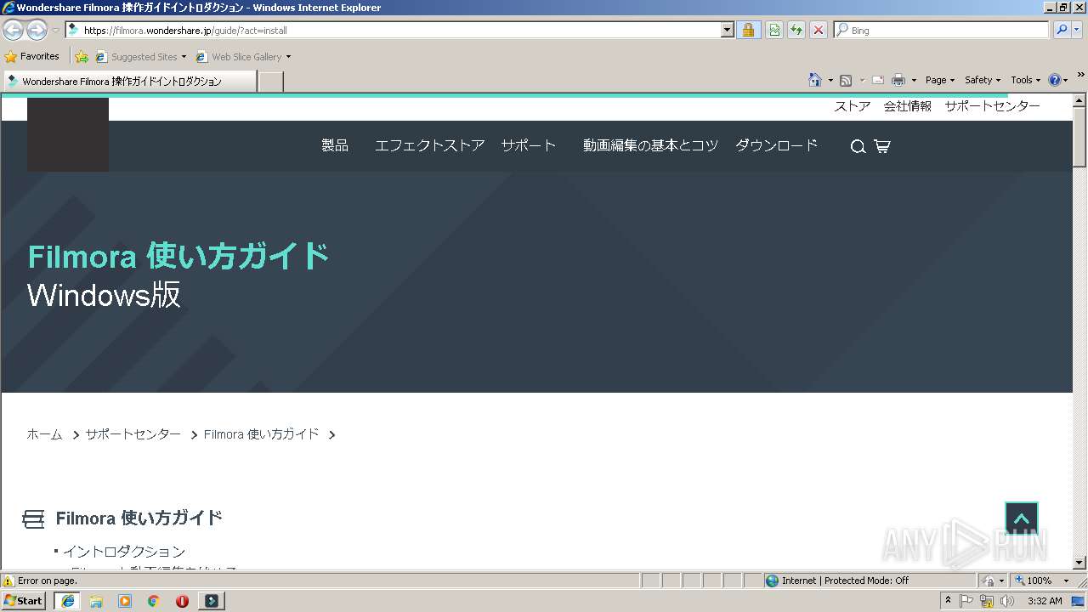Select the Wondershare Filmora page tab
Screen dimensions: 1088x612
click(x=129, y=82)
